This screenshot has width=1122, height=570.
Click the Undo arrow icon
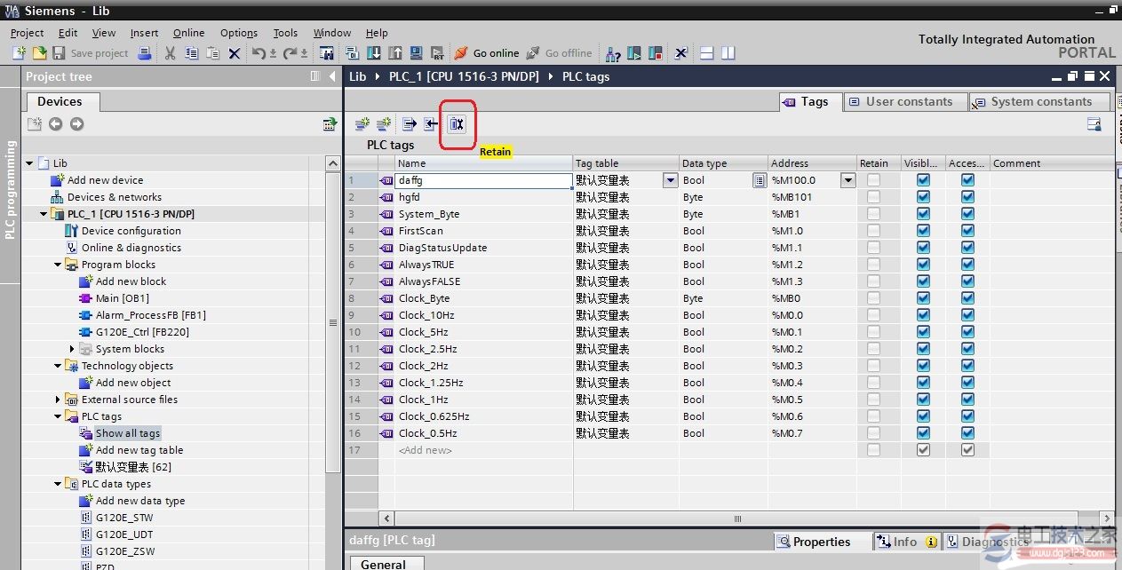259,53
